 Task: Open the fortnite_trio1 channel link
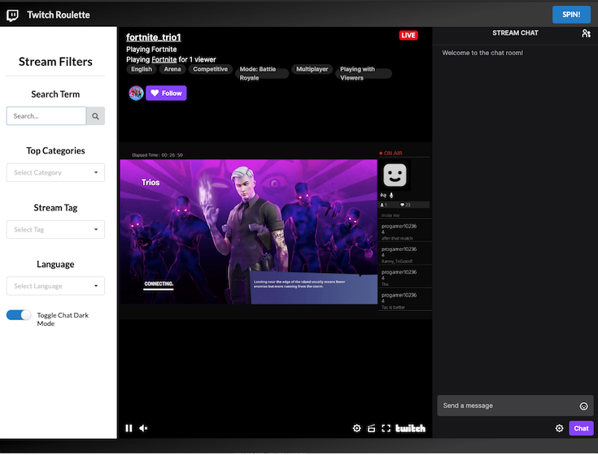point(154,37)
